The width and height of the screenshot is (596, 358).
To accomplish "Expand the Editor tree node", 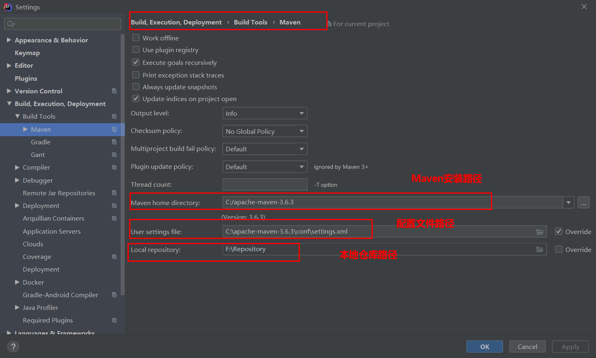I will pyautogui.click(x=9, y=65).
